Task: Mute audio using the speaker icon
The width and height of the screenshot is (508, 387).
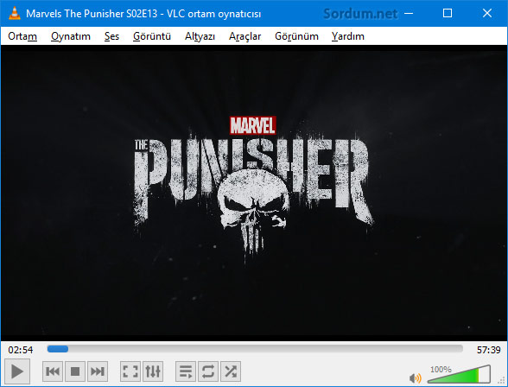Action: coord(415,377)
